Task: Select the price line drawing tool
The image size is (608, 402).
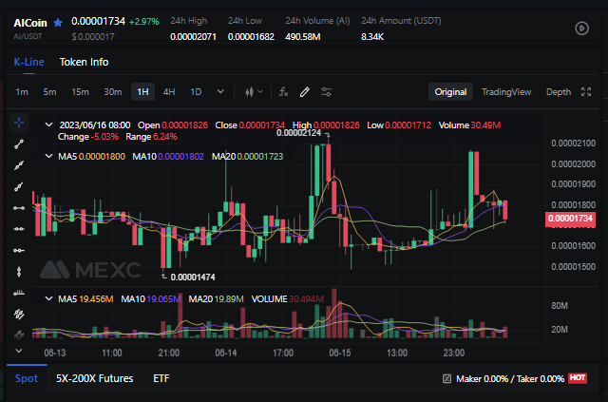Action: point(19,293)
